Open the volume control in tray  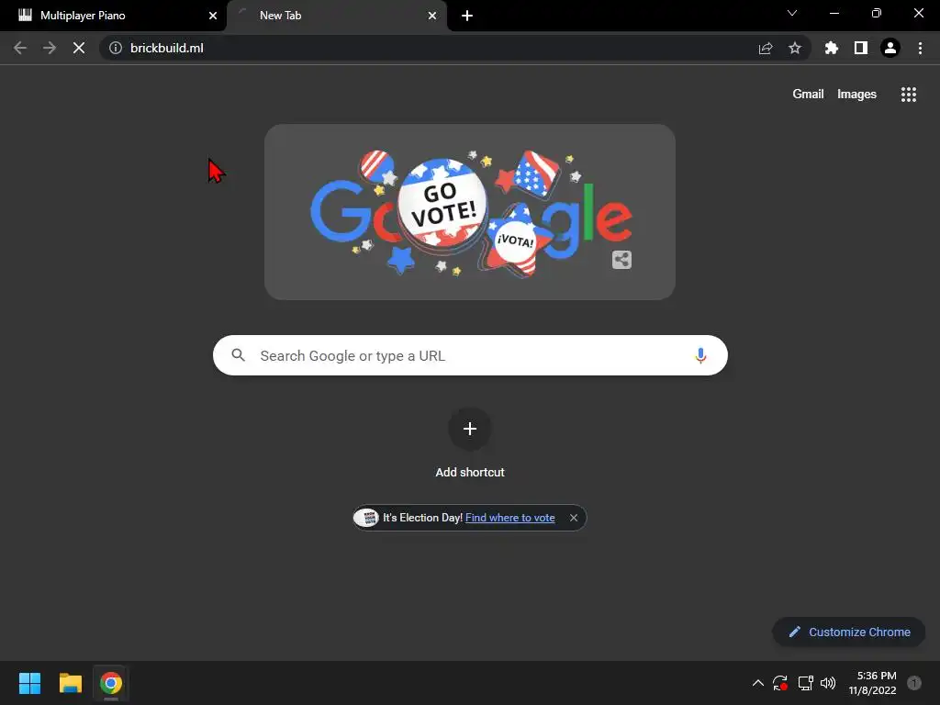click(x=828, y=683)
